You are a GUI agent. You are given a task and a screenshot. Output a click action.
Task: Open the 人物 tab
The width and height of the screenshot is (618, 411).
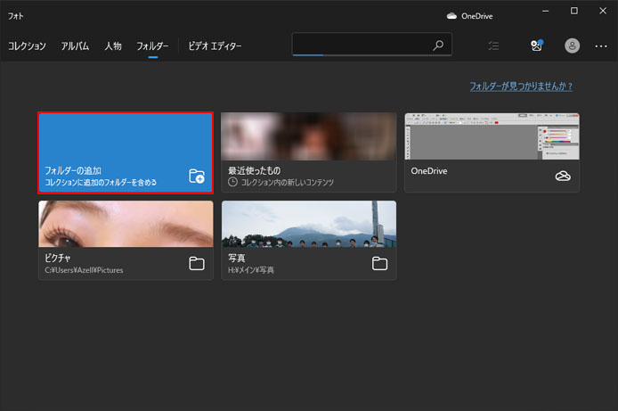(113, 46)
